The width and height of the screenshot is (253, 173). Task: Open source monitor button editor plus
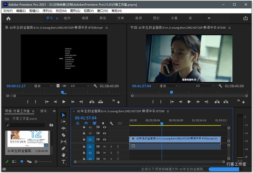pos(118,102)
